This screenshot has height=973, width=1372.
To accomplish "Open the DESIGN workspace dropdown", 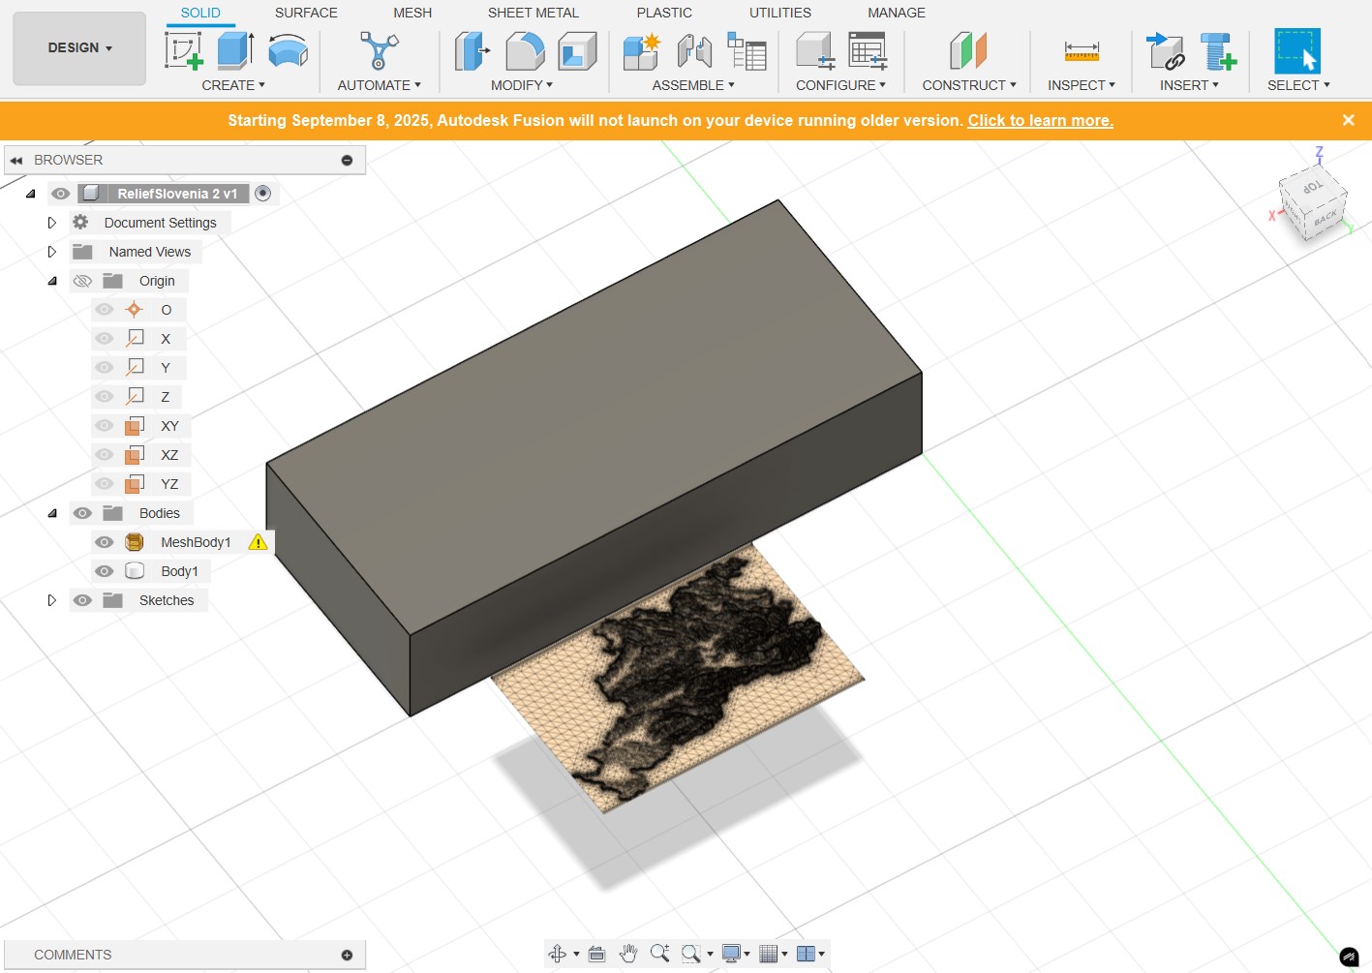I will point(79,47).
